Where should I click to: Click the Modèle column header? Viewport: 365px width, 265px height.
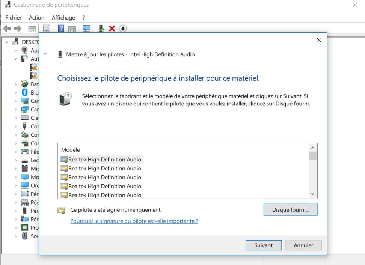point(71,150)
